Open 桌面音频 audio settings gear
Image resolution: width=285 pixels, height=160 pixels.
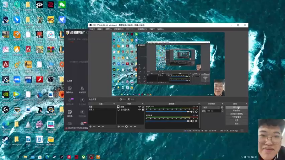(196, 121)
